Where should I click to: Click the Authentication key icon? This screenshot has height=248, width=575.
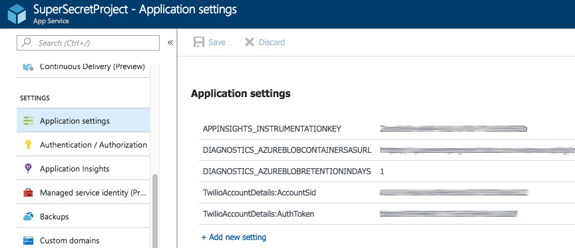[x=28, y=145]
